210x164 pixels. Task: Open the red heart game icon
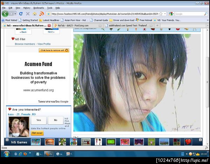tap(188, 142)
